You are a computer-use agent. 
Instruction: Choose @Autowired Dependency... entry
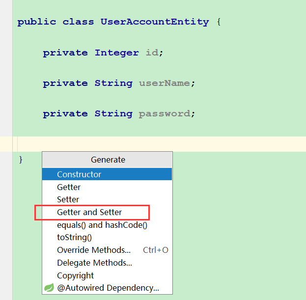click(107, 288)
